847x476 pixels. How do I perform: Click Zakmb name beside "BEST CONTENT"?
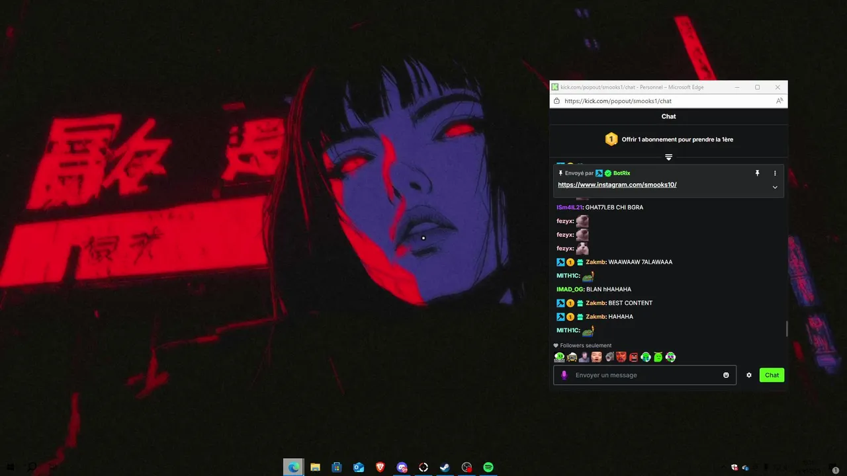point(596,303)
